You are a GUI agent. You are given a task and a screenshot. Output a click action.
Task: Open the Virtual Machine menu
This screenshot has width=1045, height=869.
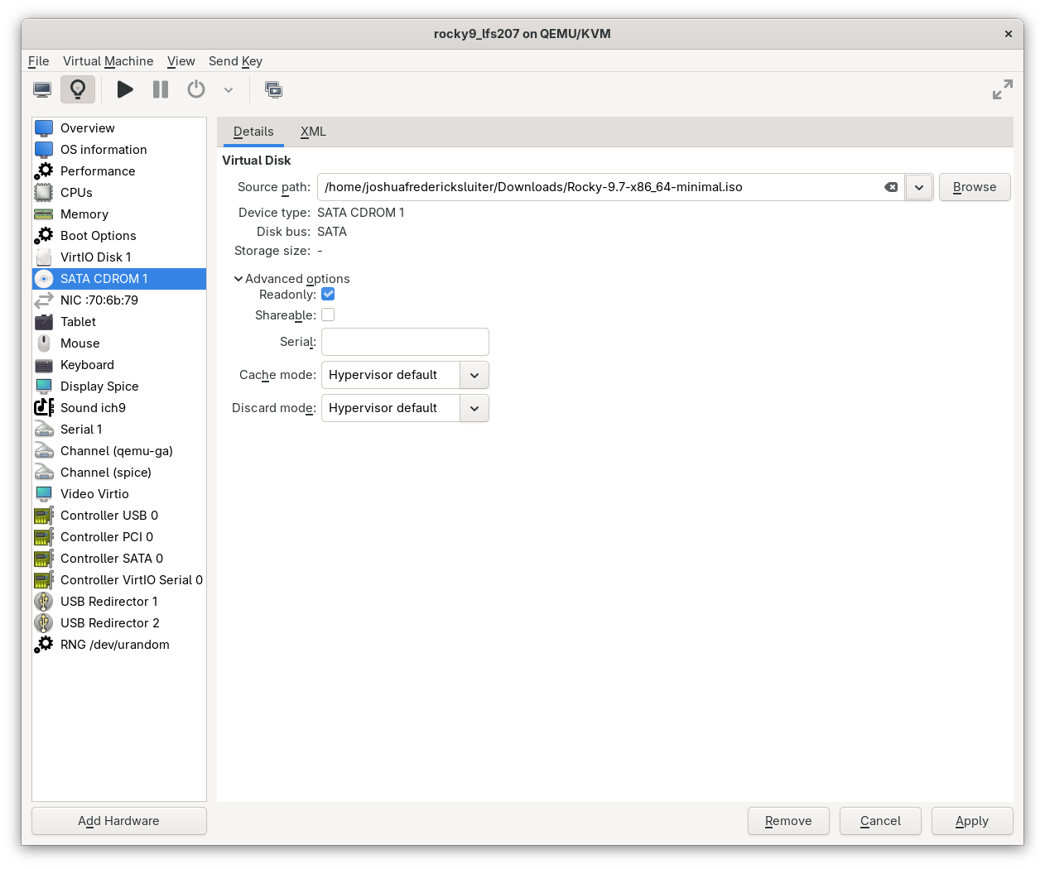pyautogui.click(x=108, y=61)
